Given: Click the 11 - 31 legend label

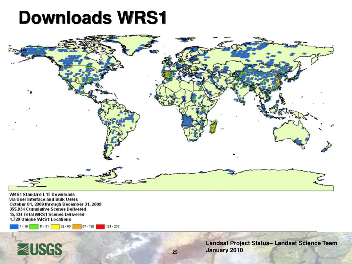Looking at the screenshot, I should point(44,226).
